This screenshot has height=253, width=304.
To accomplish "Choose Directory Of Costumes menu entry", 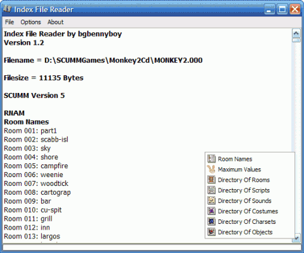I will click(250, 211).
